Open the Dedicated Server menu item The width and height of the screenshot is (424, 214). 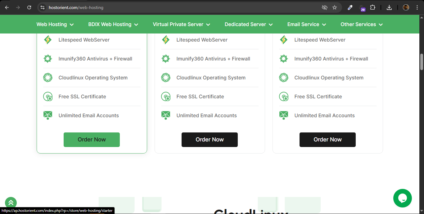coord(248,25)
